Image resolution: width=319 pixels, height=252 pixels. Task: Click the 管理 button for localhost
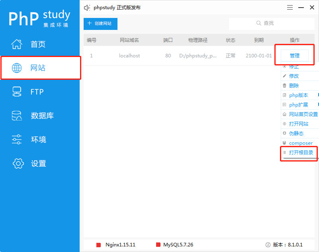(x=295, y=55)
